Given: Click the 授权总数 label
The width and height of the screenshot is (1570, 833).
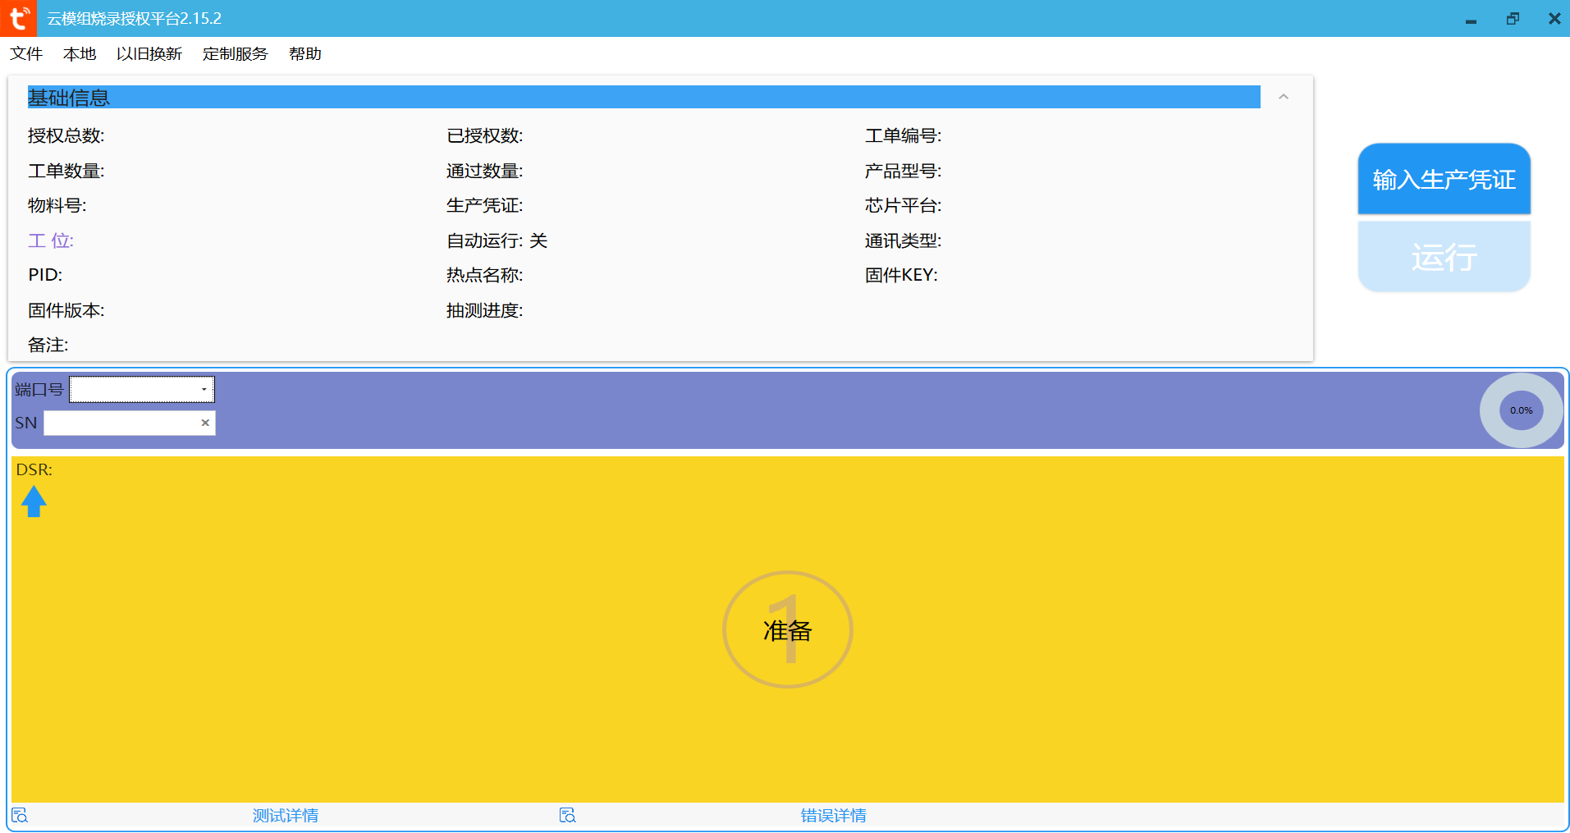Looking at the screenshot, I should click(x=66, y=135).
